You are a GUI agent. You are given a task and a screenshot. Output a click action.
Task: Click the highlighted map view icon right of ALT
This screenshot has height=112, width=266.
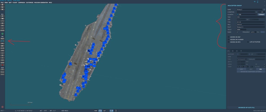pyautogui.click(x=111, y=111)
